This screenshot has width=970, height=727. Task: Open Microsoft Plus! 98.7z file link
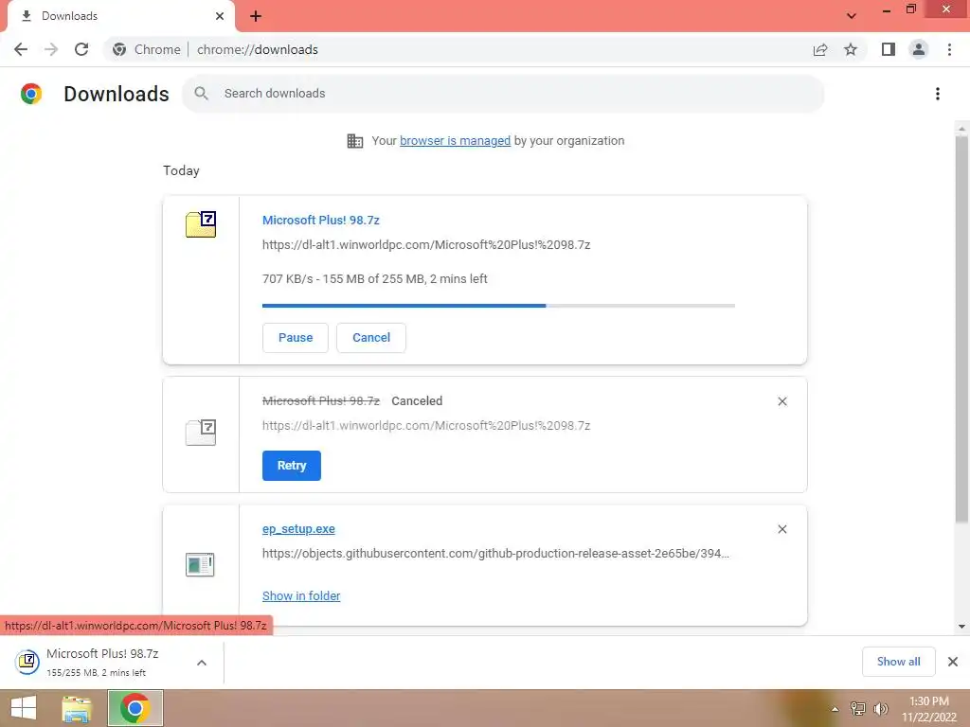[x=320, y=220]
